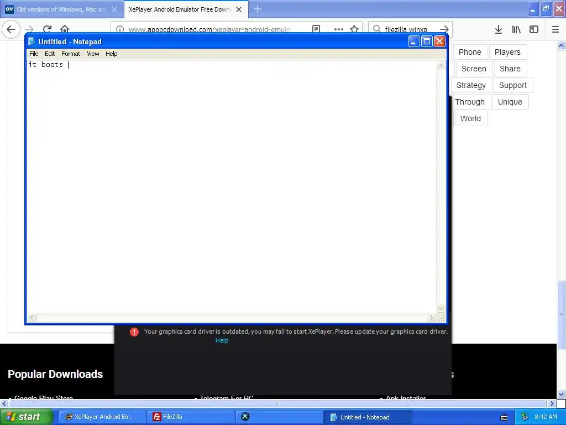Click Firefox horizontal scroll right arrow
This screenshot has height=425, width=566.
click(552, 403)
